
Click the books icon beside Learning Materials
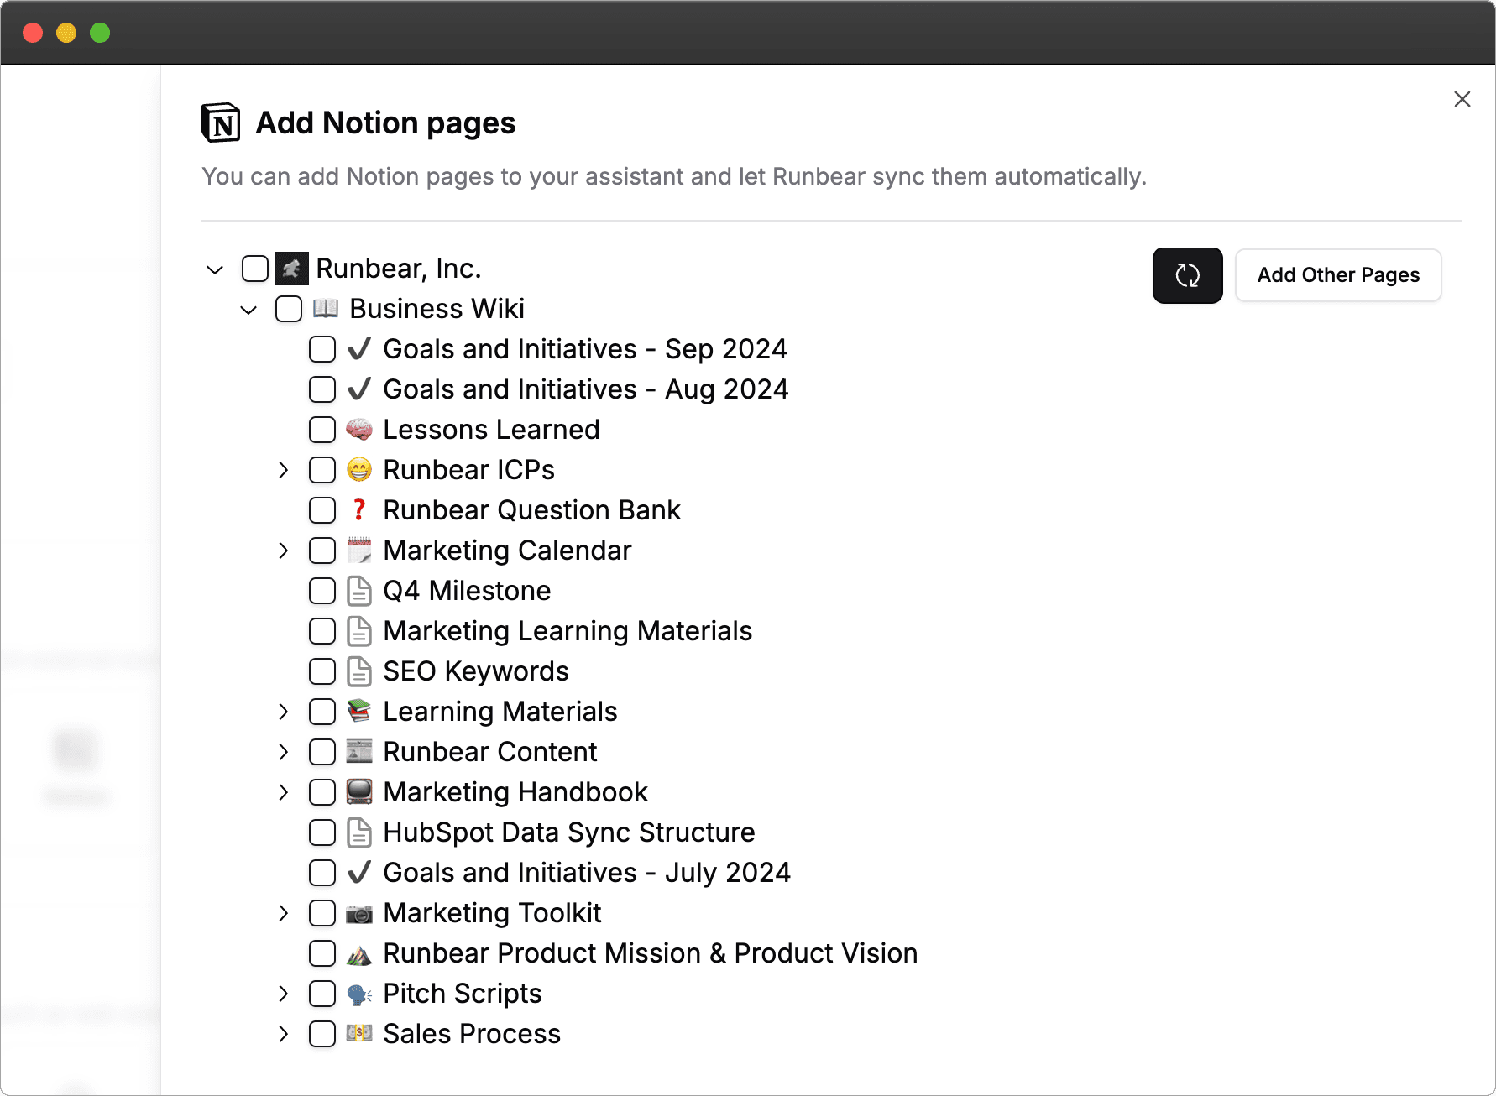[x=359, y=712]
